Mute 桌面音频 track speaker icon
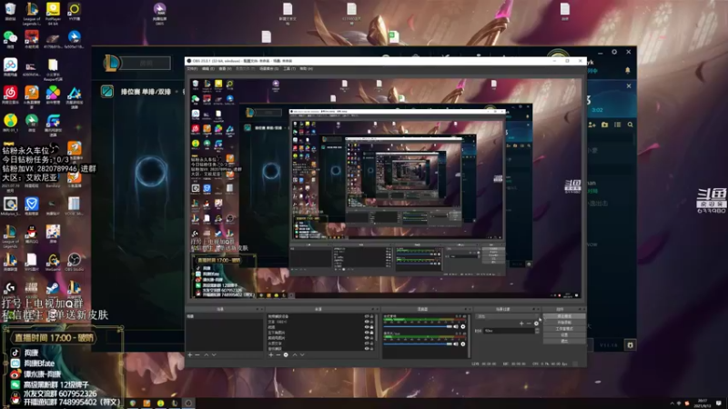Screen dimensions: 728x409 point(456,326)
